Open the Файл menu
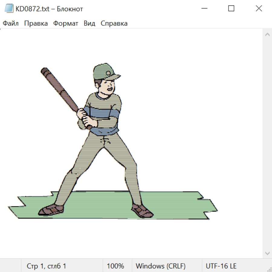This screenshot has height=272, width=272. coord(11,24)
